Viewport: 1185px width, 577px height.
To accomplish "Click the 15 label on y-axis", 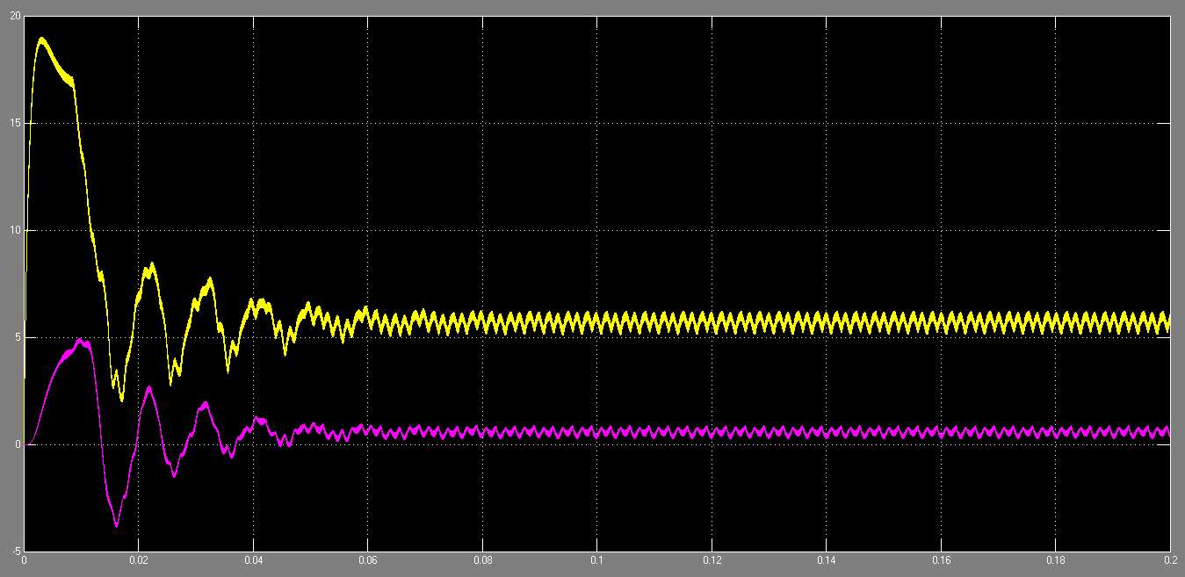I will (11, 123).
